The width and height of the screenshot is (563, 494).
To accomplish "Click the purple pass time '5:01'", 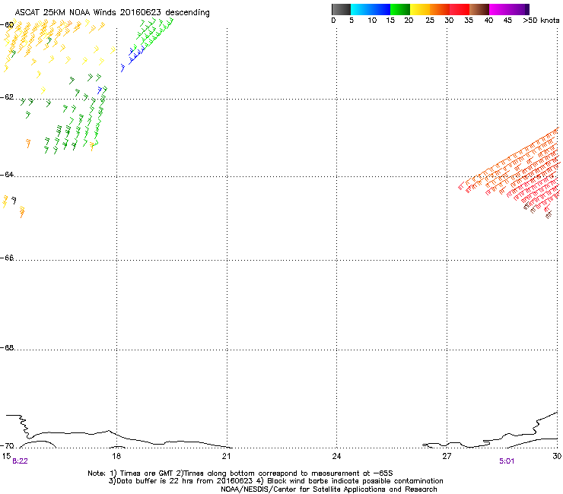I will tap(507, 461).
